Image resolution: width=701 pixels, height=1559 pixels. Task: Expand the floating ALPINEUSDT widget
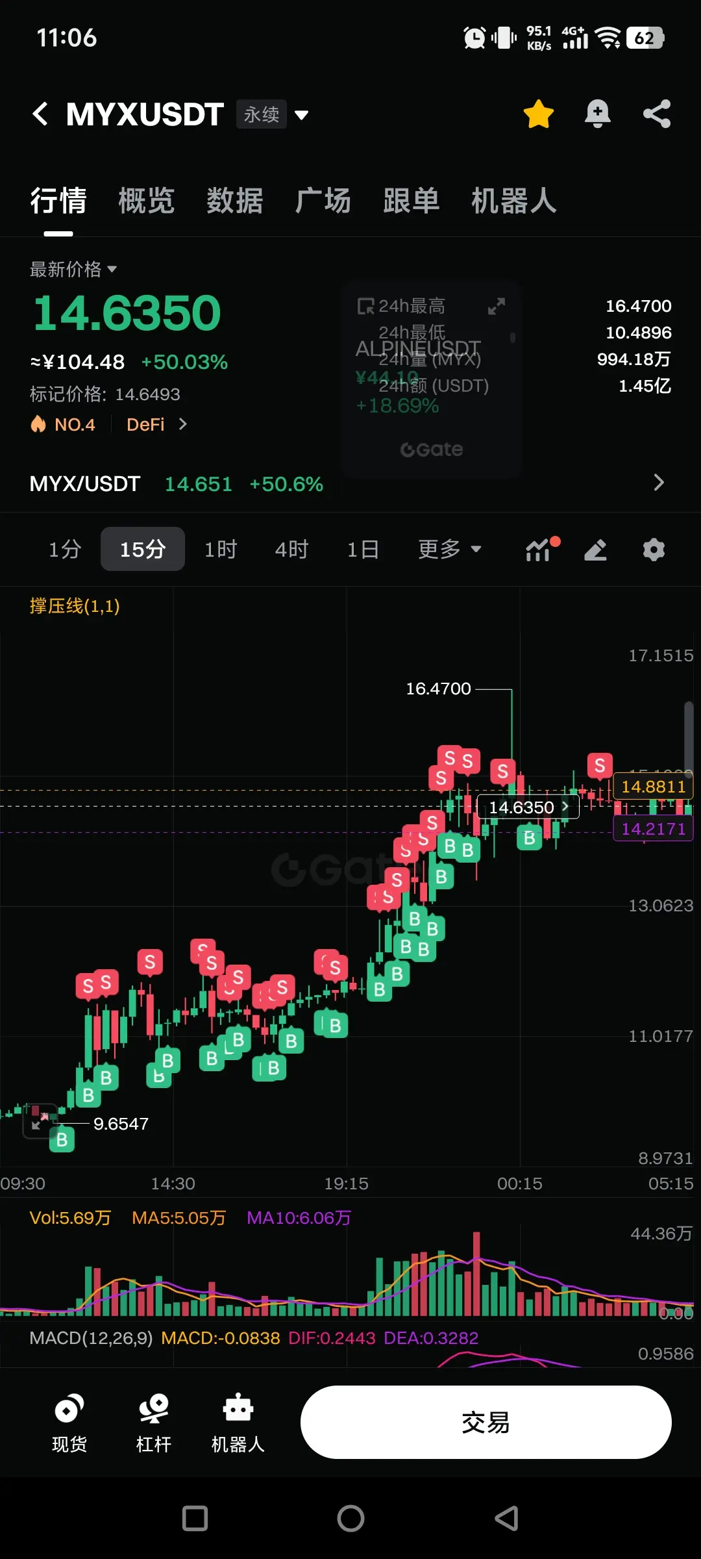497,306
